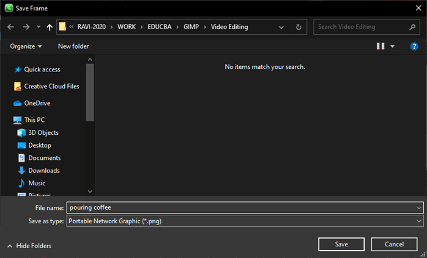427x258 pixels.
Task: Click the Desktop folder icon
Action: (x=21, y=145)
